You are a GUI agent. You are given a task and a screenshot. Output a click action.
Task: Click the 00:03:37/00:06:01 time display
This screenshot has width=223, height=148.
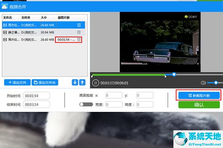click(x=114, y=83)
